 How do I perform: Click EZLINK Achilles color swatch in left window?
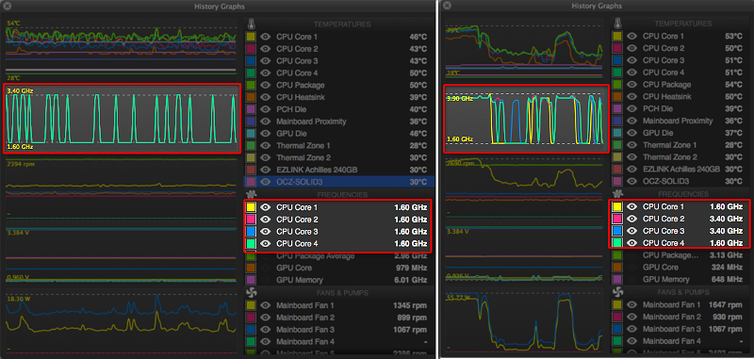coord(251,170)
